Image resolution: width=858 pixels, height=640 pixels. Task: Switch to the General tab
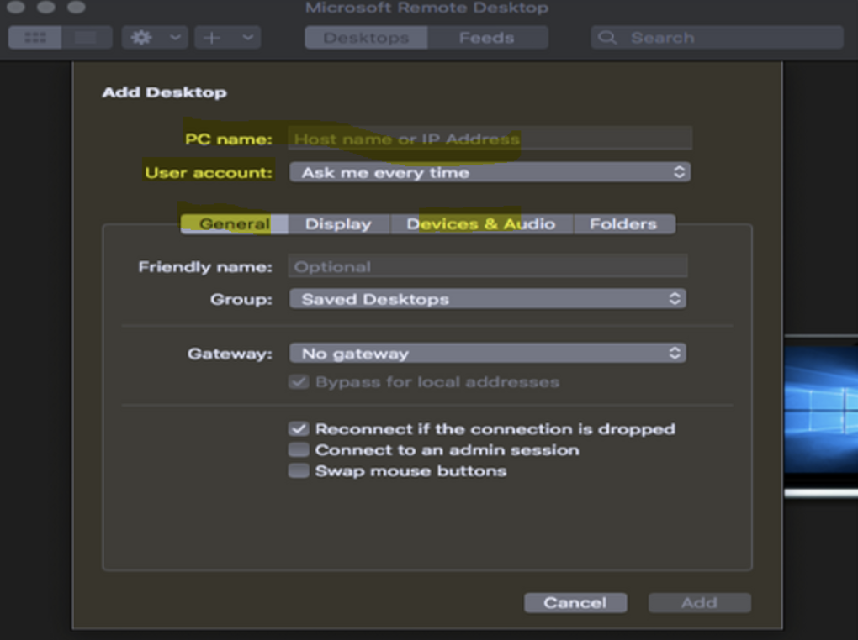tap(234, 224)
